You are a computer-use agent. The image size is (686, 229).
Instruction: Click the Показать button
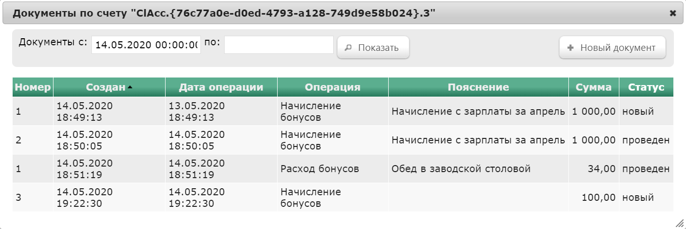[x=373, y=48]
